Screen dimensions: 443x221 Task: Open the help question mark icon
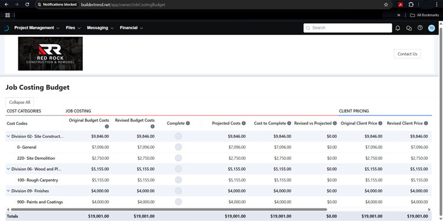click(420, 28)
